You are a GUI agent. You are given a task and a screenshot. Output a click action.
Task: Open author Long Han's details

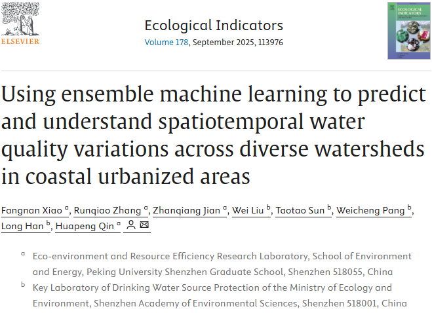[23, 227]
